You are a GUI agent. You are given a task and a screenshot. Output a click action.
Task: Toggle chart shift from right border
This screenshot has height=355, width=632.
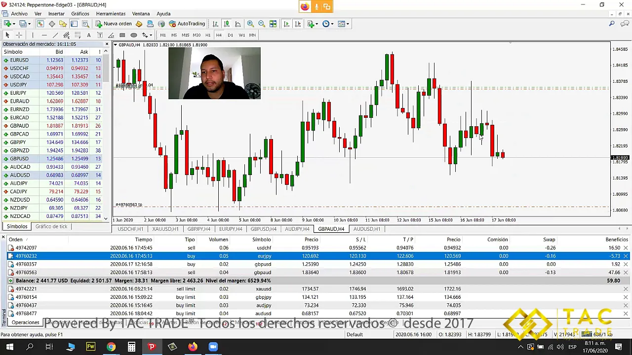point(298,24)
